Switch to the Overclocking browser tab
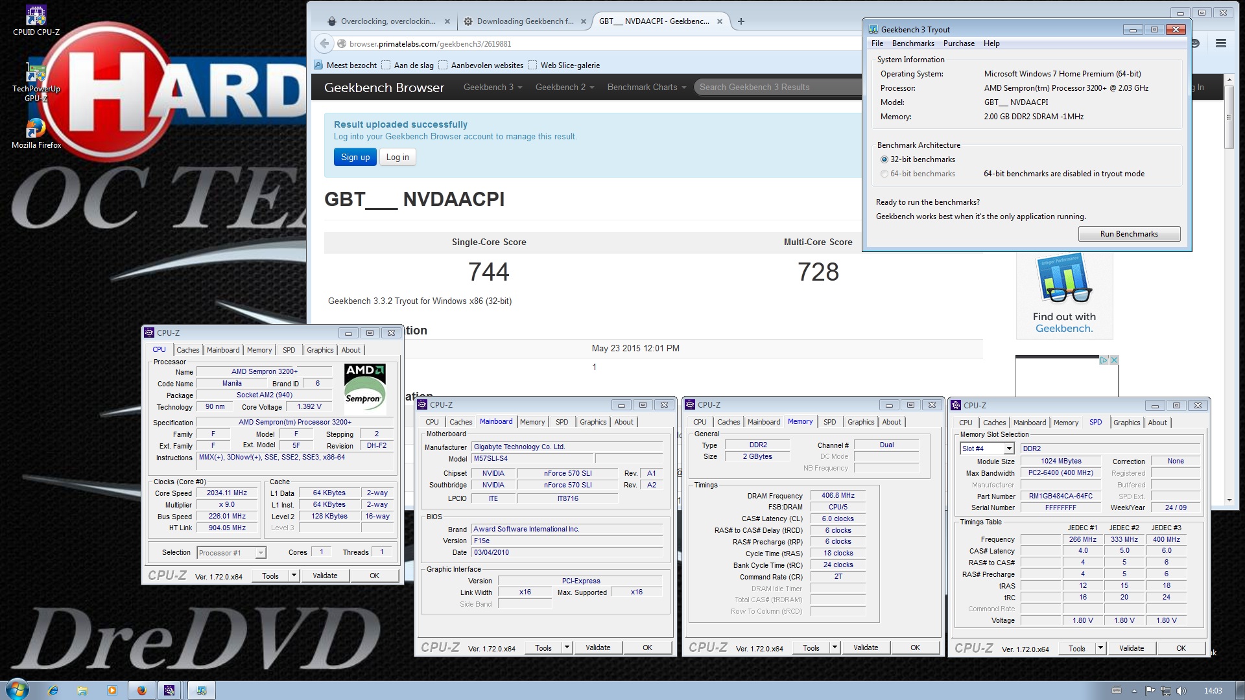Viewport: 1245px width, 700px height. click(388, 21)
